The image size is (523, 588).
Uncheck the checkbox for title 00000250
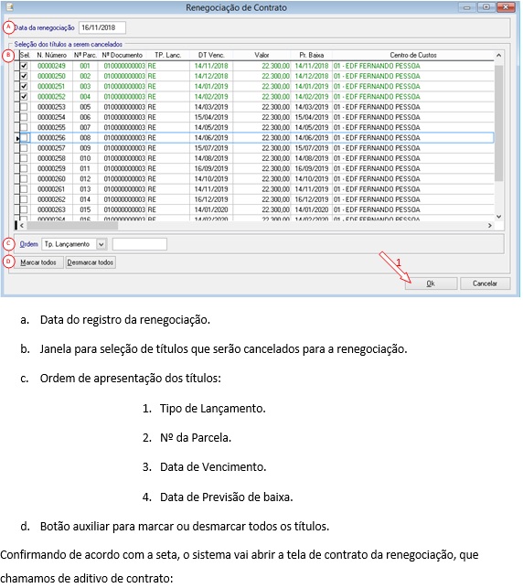point(24,76)
